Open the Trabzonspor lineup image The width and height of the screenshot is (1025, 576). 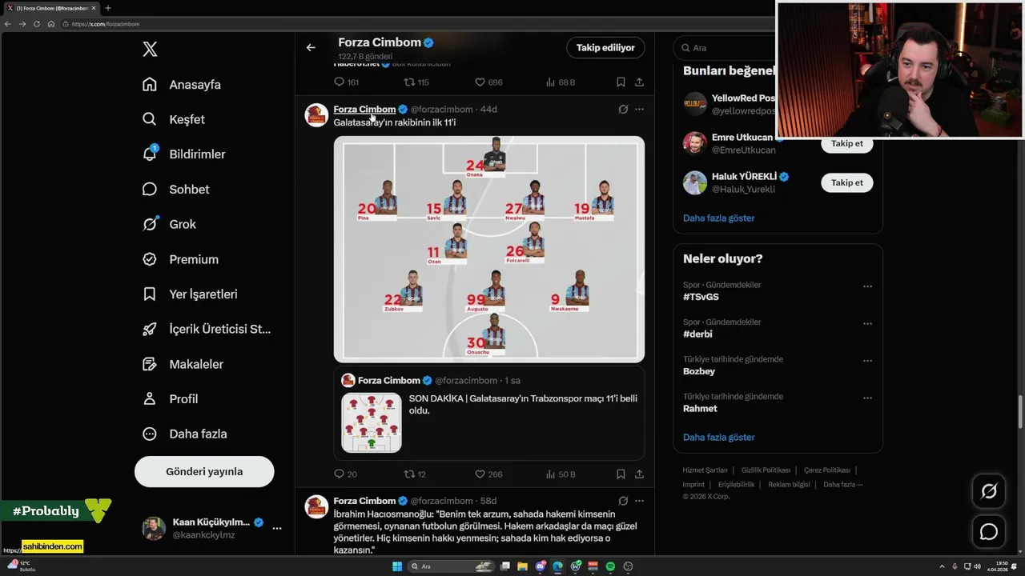[488, 249]
